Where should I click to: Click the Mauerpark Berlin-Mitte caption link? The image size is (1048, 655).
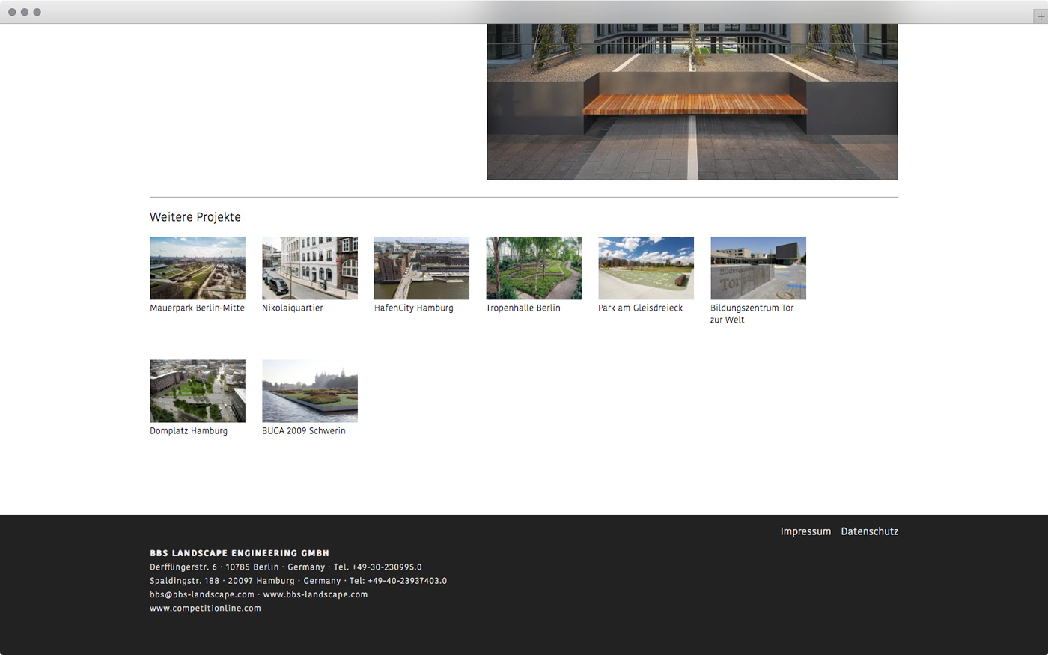(x=197, y=308)
